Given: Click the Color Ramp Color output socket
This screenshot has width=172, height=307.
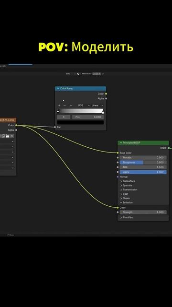Looking at the screenshot, I should [106, 94].
